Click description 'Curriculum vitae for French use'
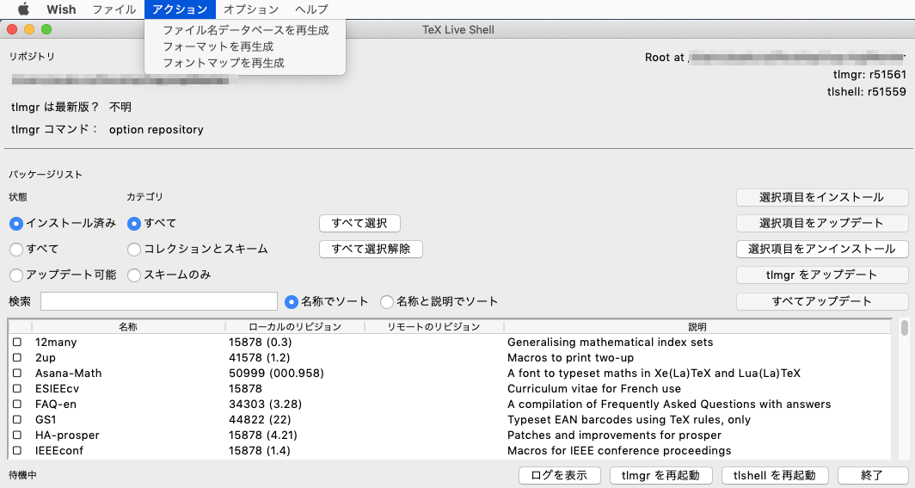The width and height of the screenshot is (915, 488). click(594, 388)
